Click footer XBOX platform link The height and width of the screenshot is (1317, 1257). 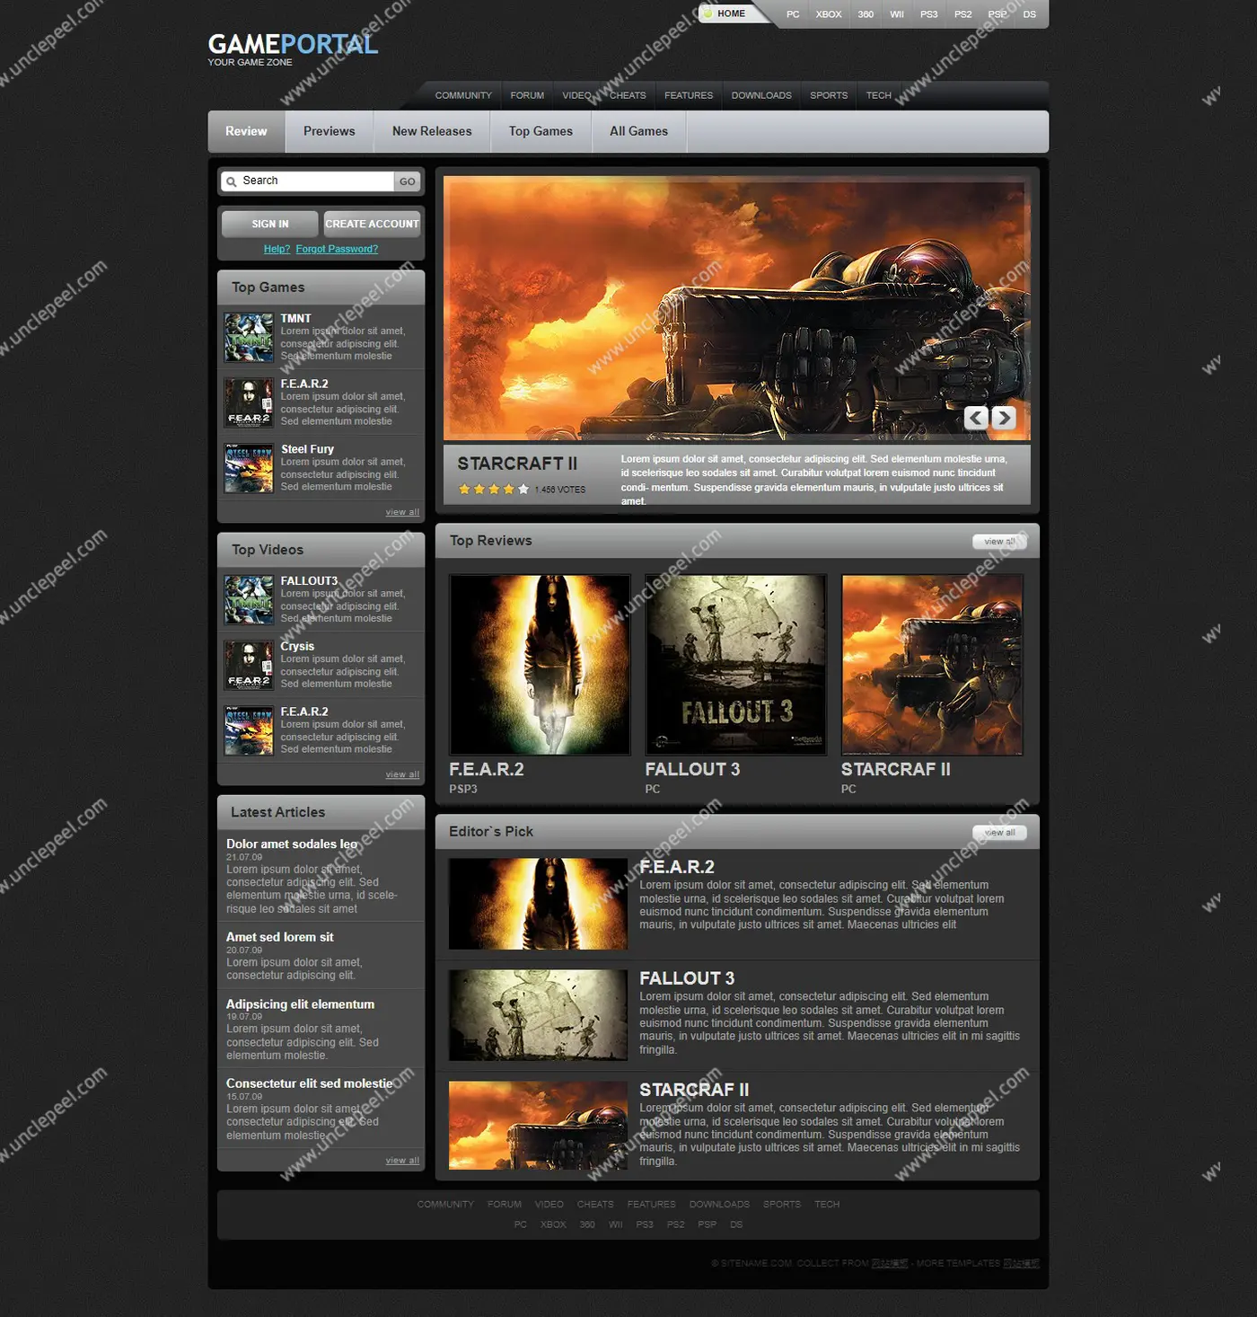(x=553, y=1225)
